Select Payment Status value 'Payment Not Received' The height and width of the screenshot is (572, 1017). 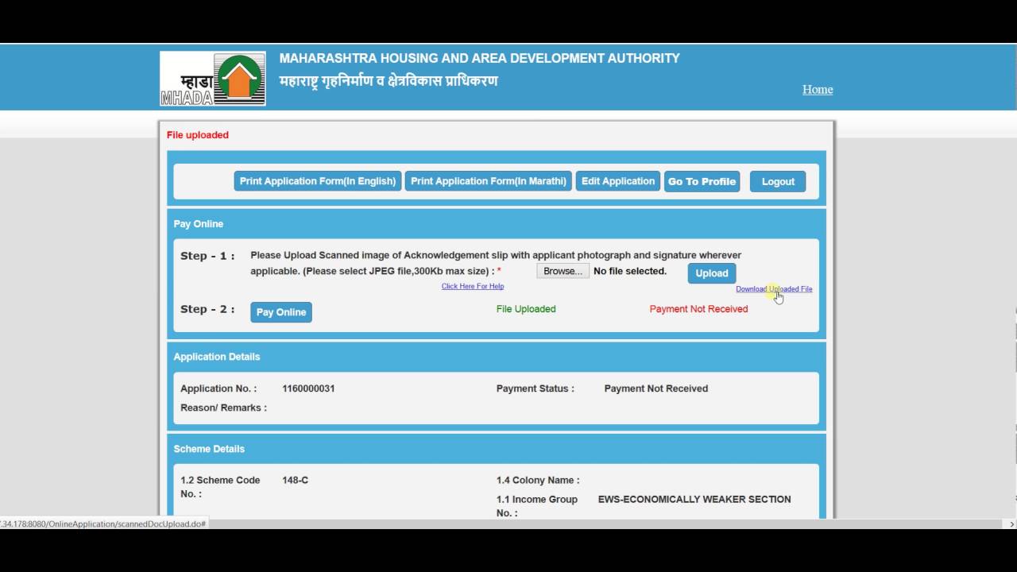click(656, 388)
